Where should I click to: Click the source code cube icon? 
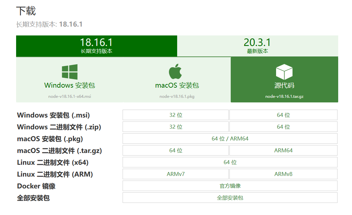[284, 72]
